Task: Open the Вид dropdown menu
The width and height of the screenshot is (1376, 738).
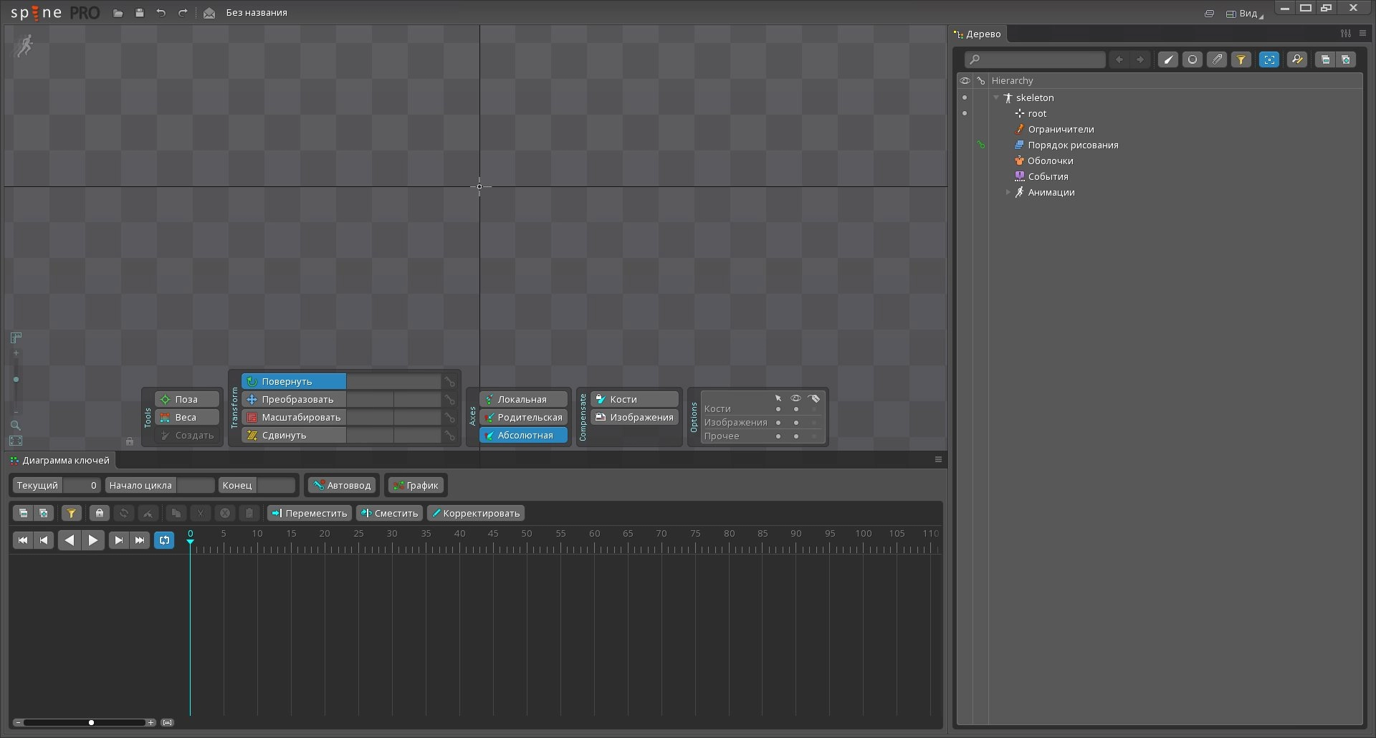Action: [x=1246, y=13]
